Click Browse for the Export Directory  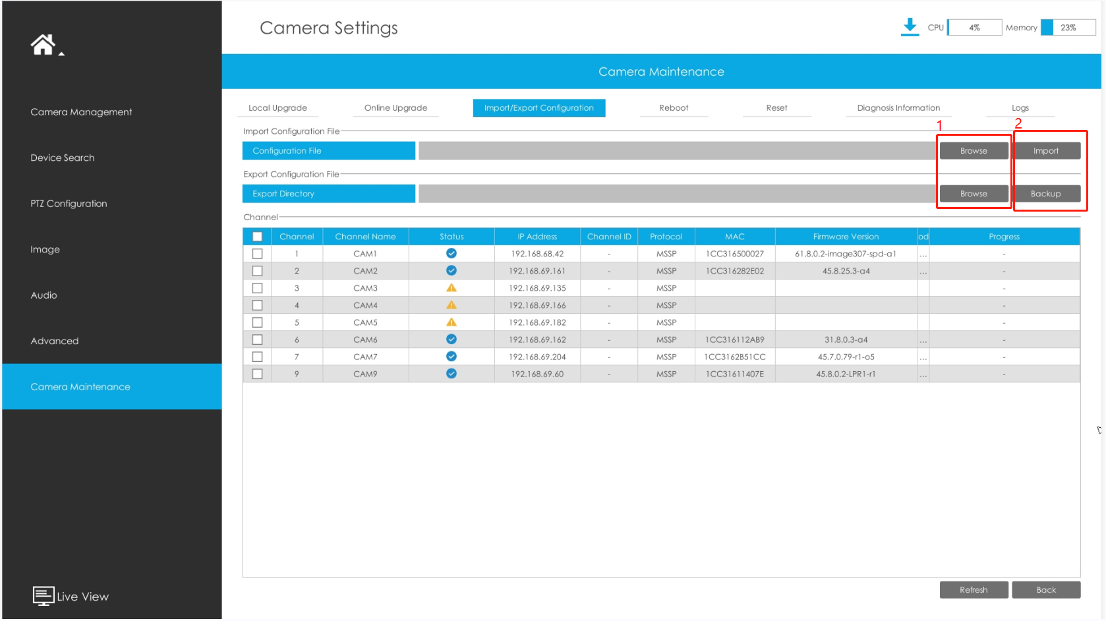[974, 194]
